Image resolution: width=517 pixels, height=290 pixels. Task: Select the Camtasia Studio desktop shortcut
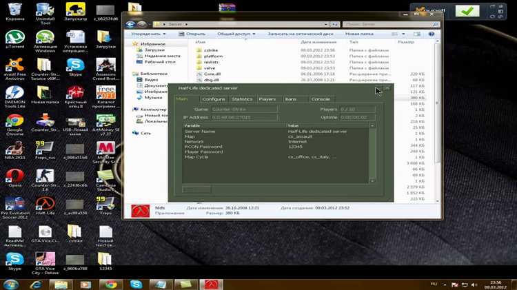click(105, 180)
